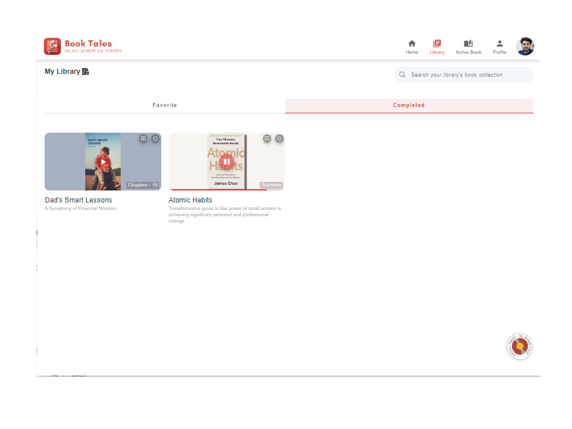
Task: Play Dad's Smart Lessons book
Action: (x=103, y=162)
